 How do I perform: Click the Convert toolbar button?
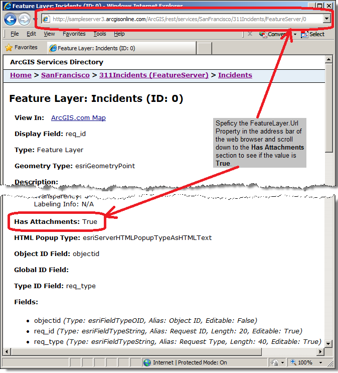(274, 34)
